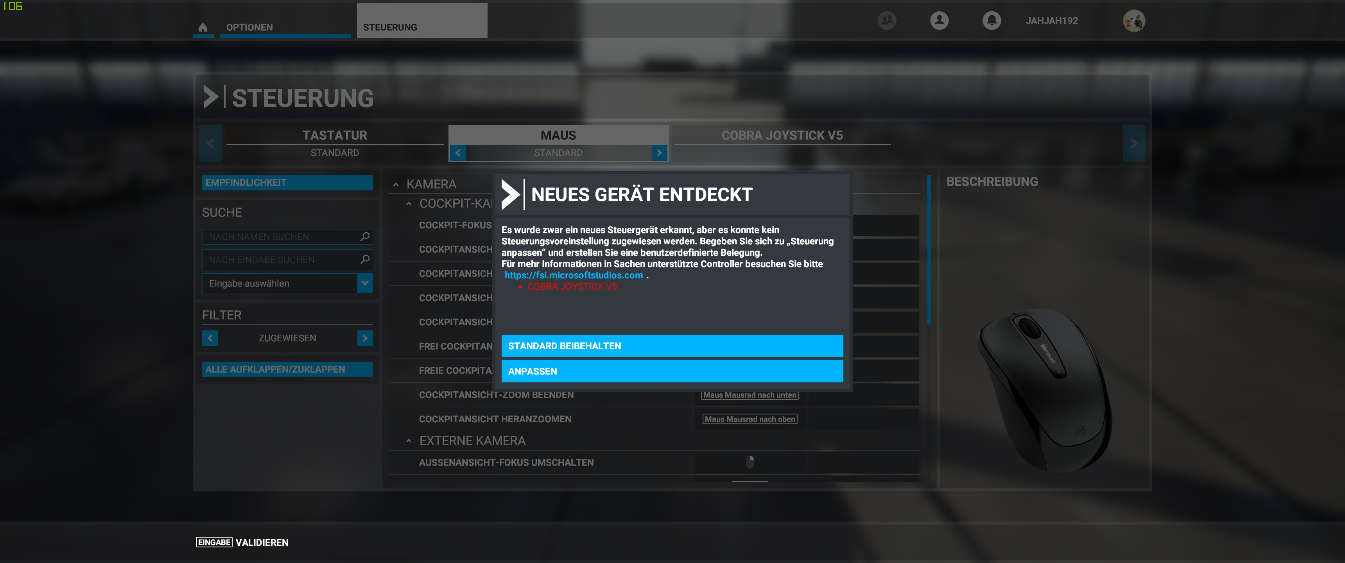Click the home icon in top bar

coord(203,27)
